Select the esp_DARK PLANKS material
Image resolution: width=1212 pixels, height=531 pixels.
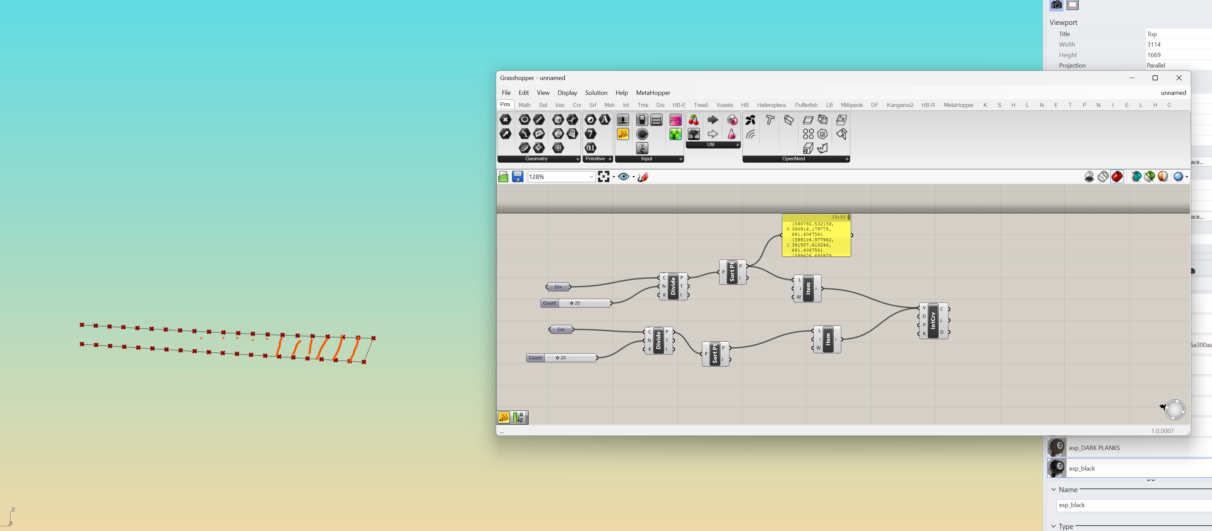point(1094,448)
